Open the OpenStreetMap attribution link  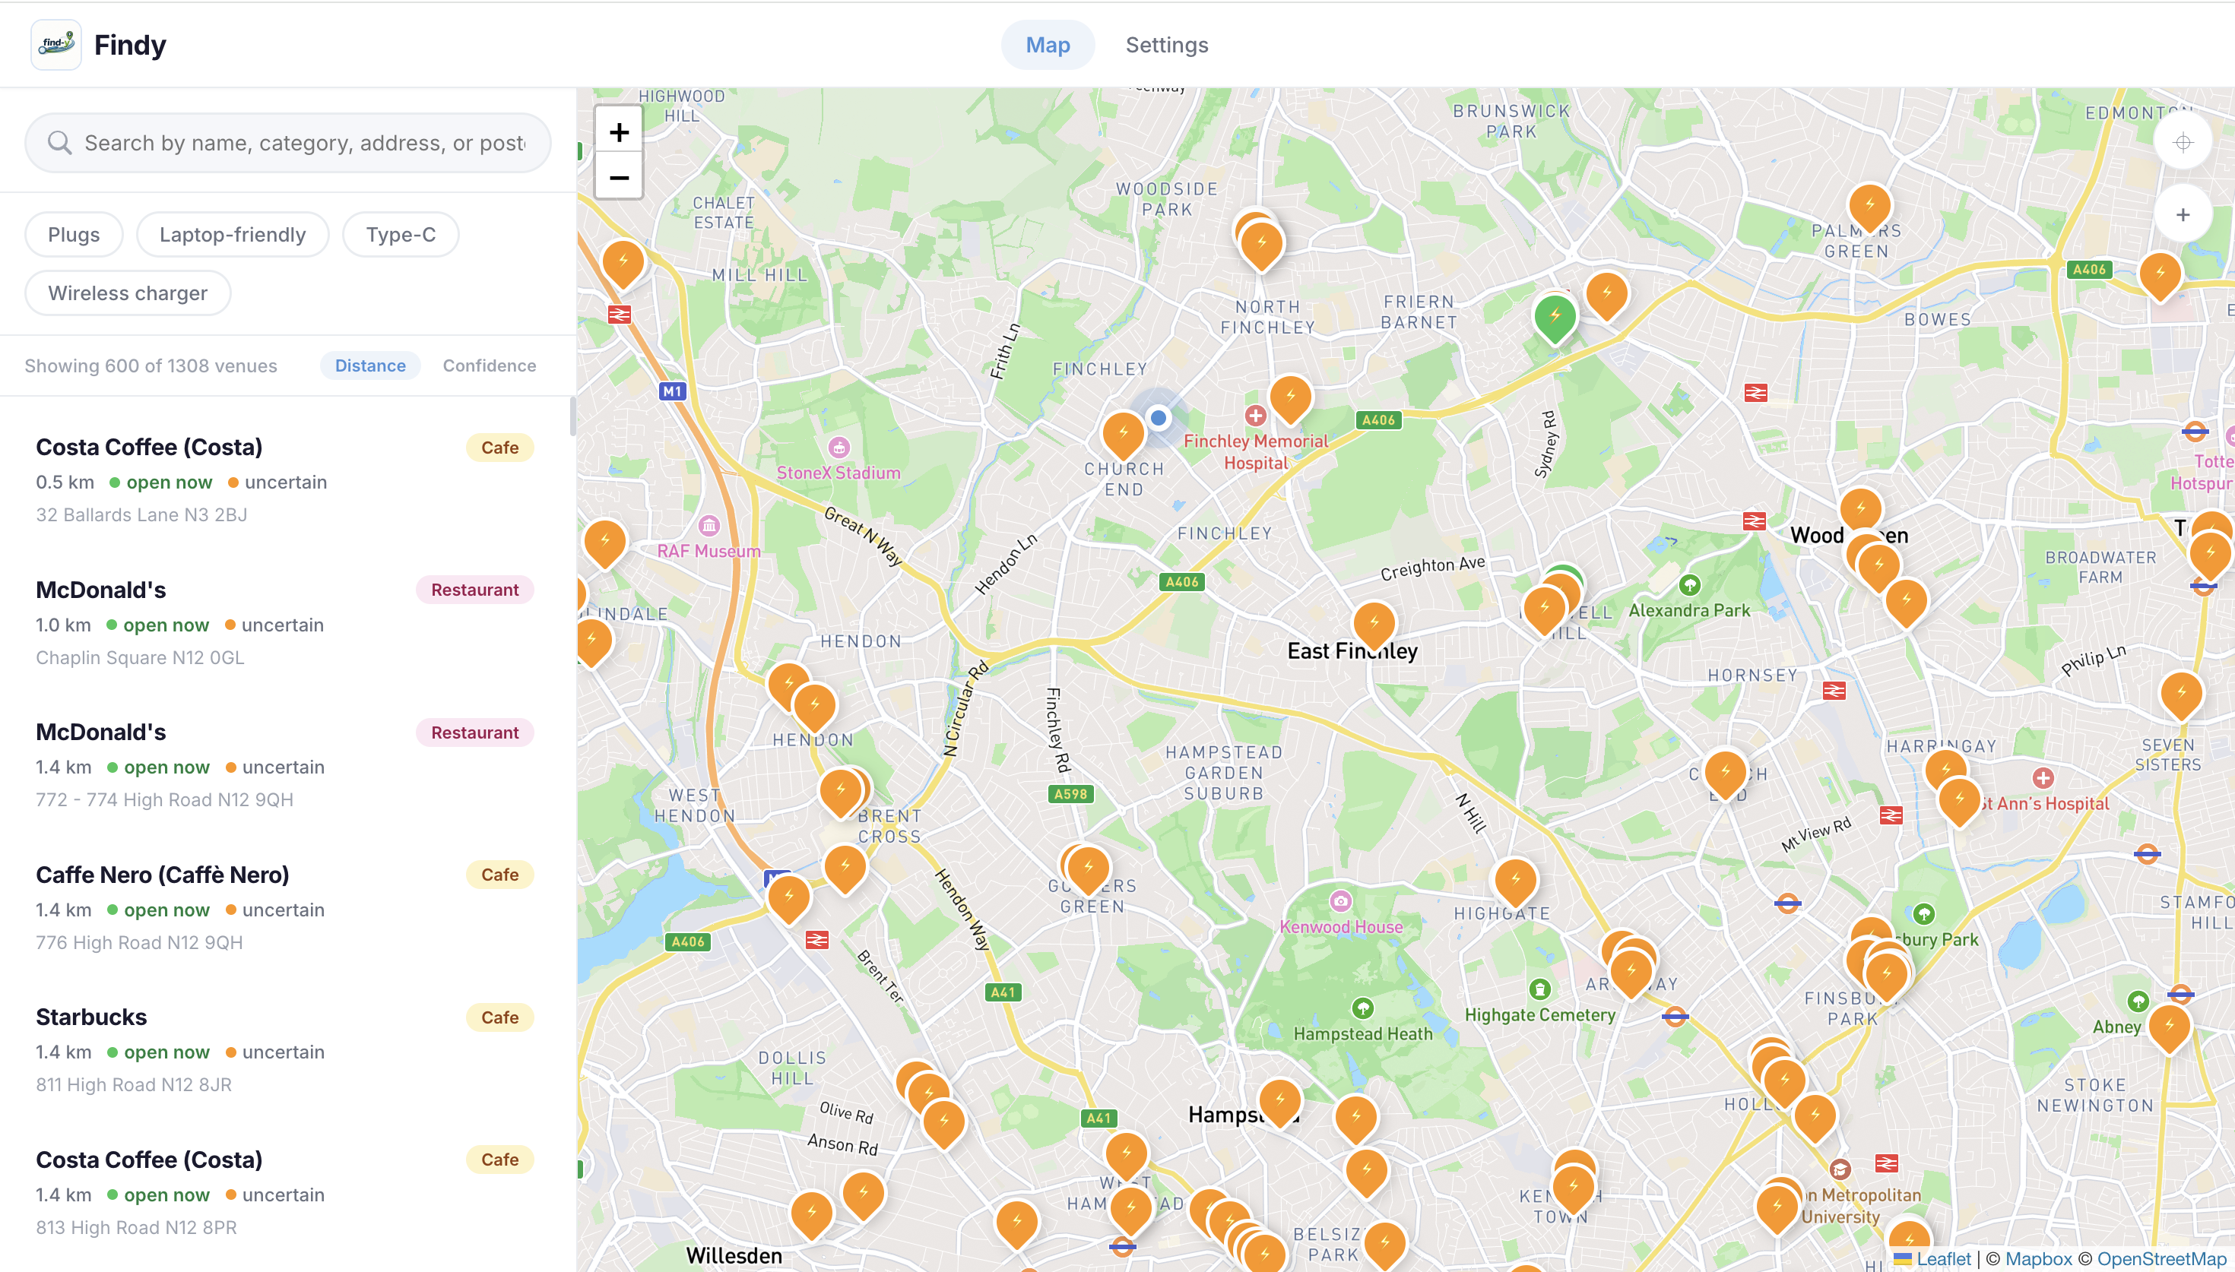tap(2160, 1258)
